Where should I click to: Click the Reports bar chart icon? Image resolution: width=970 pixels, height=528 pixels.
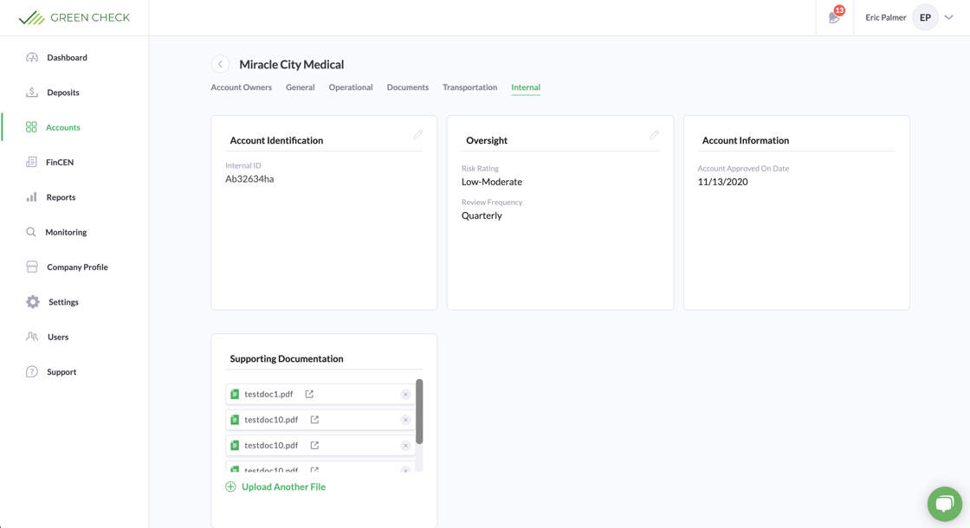31,197
